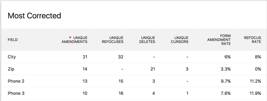Viewport: 267px width, 101px height.
Task: Click the Most Corrected heading
Action: (x=34, y=16)
